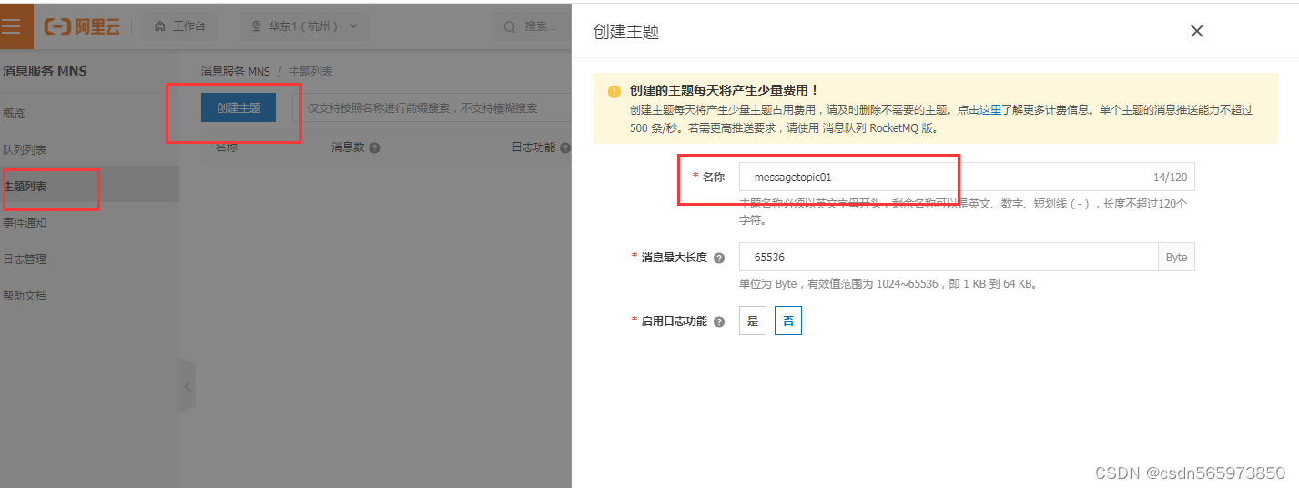
Task: Click the top search box
Action: click(533, 26)
